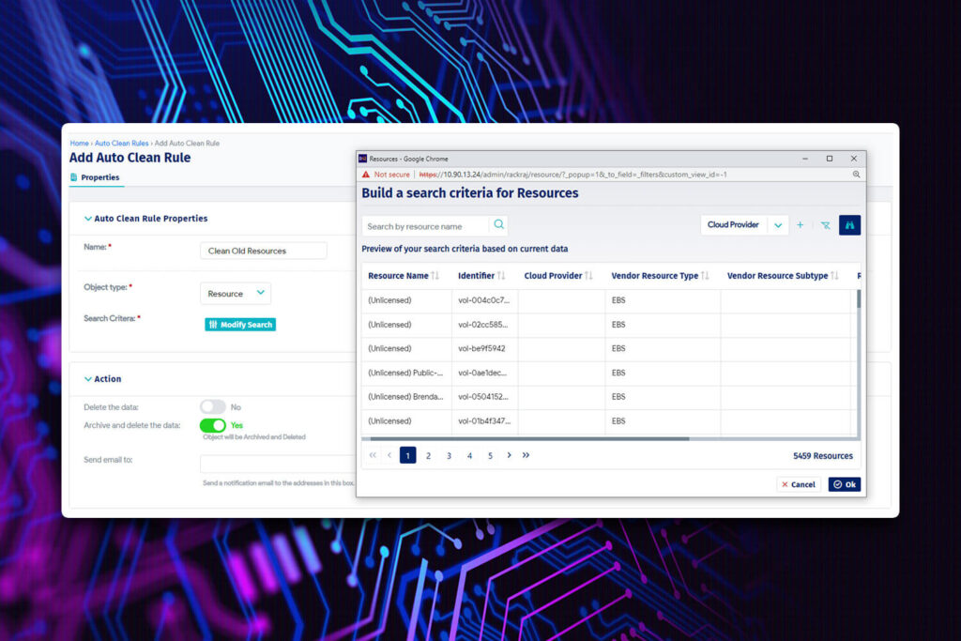Jump to page 3 of the resources list
The image size is (961, 641).
pyautogui.click(x=449, y=454)
